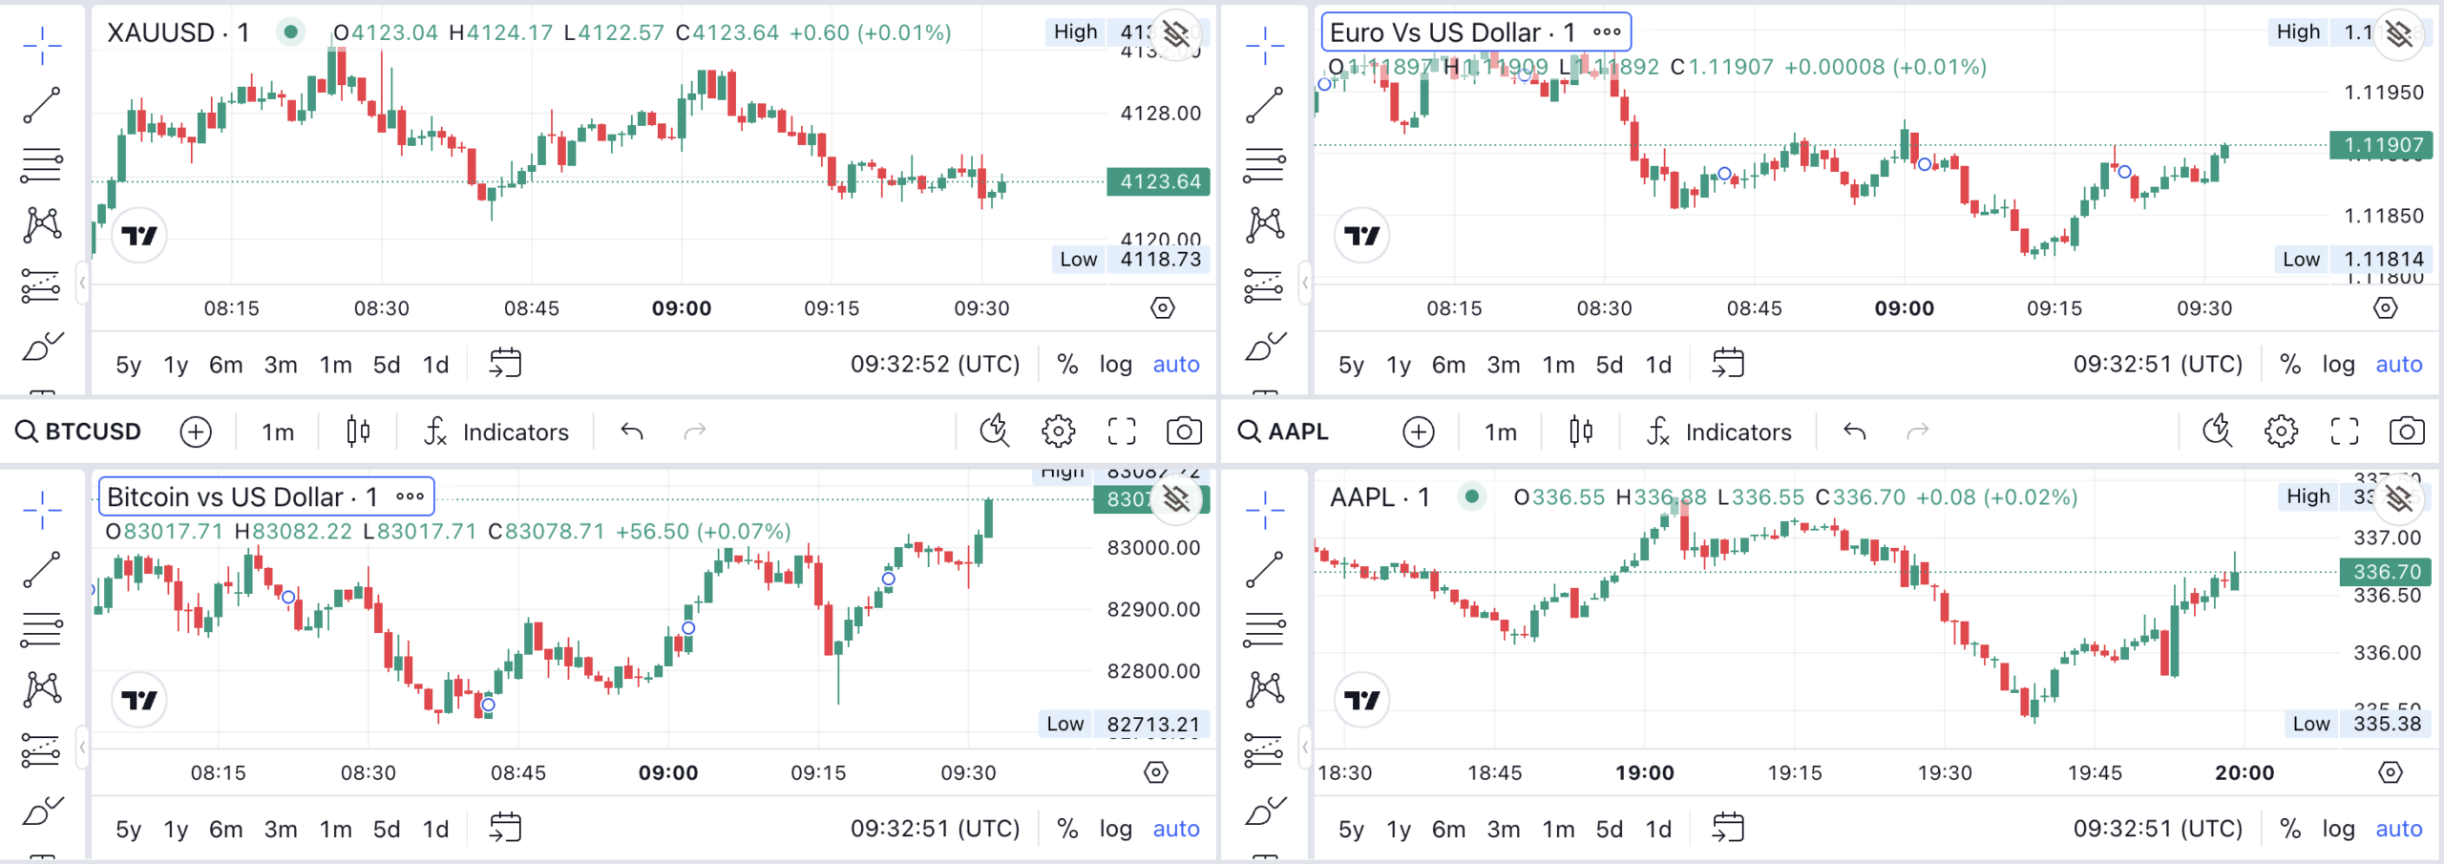Select pattern tool in Euro chart sidebar
This screenshot has height=864, width=2444.
pos(1265,224)
